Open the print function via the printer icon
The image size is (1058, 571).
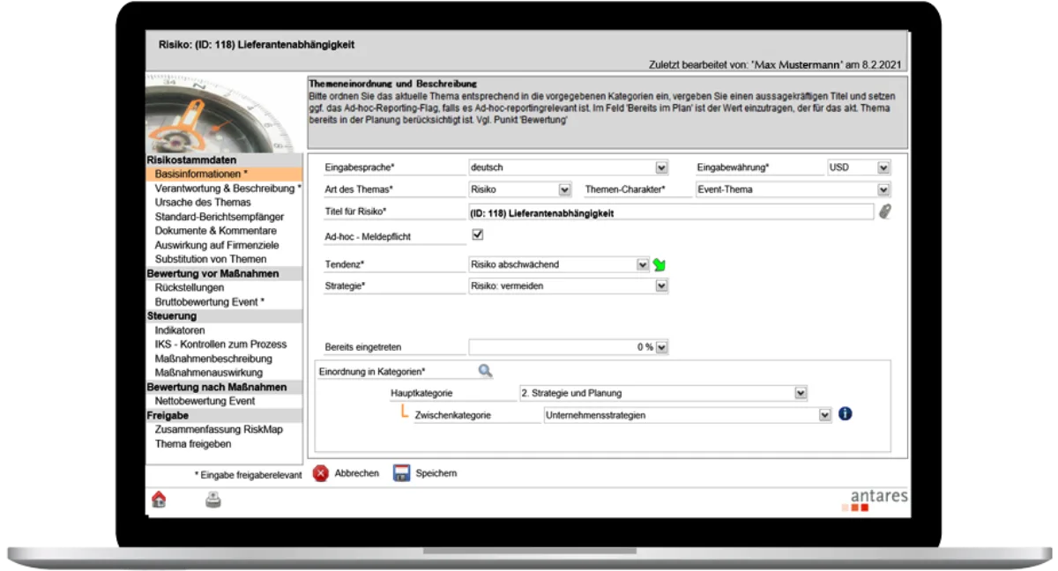point(212,499)
